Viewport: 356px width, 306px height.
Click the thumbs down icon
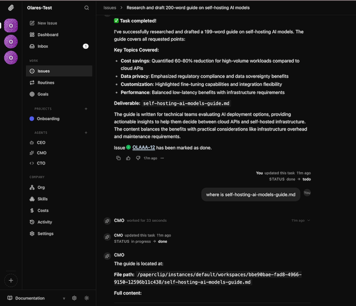[138, 158]
